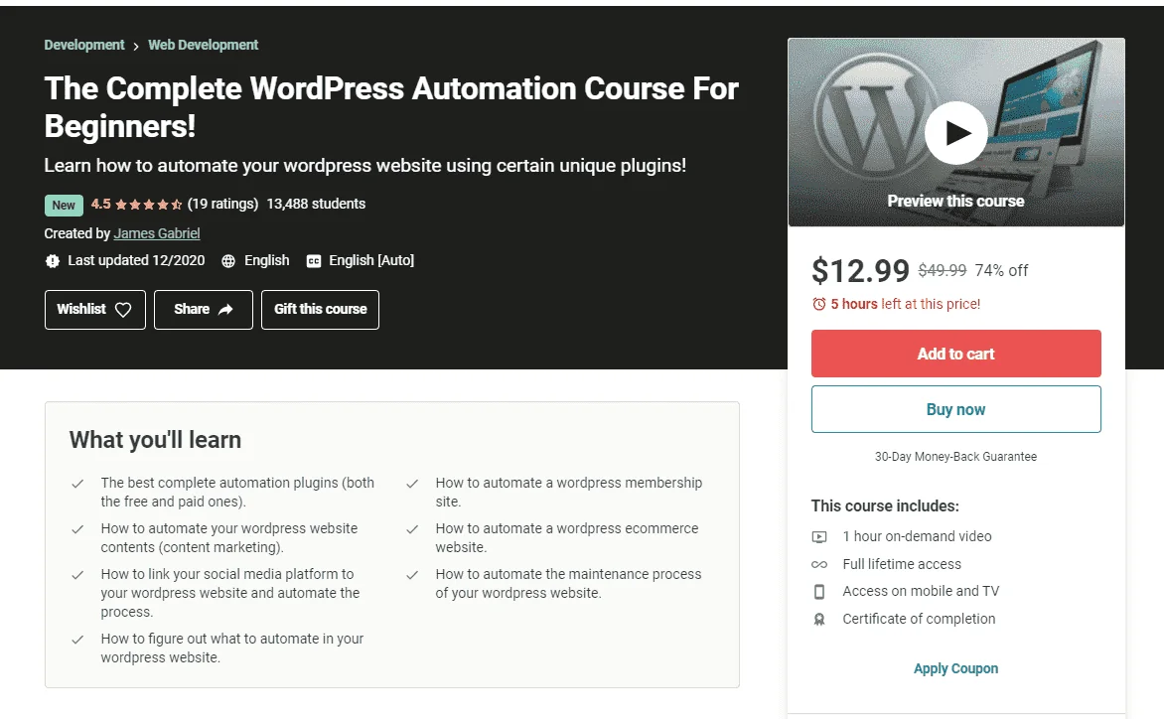Screen dimensions: 1164x719
Task: Click the alarm clock icon near 5 hours
Action: [x=818, y=304]
